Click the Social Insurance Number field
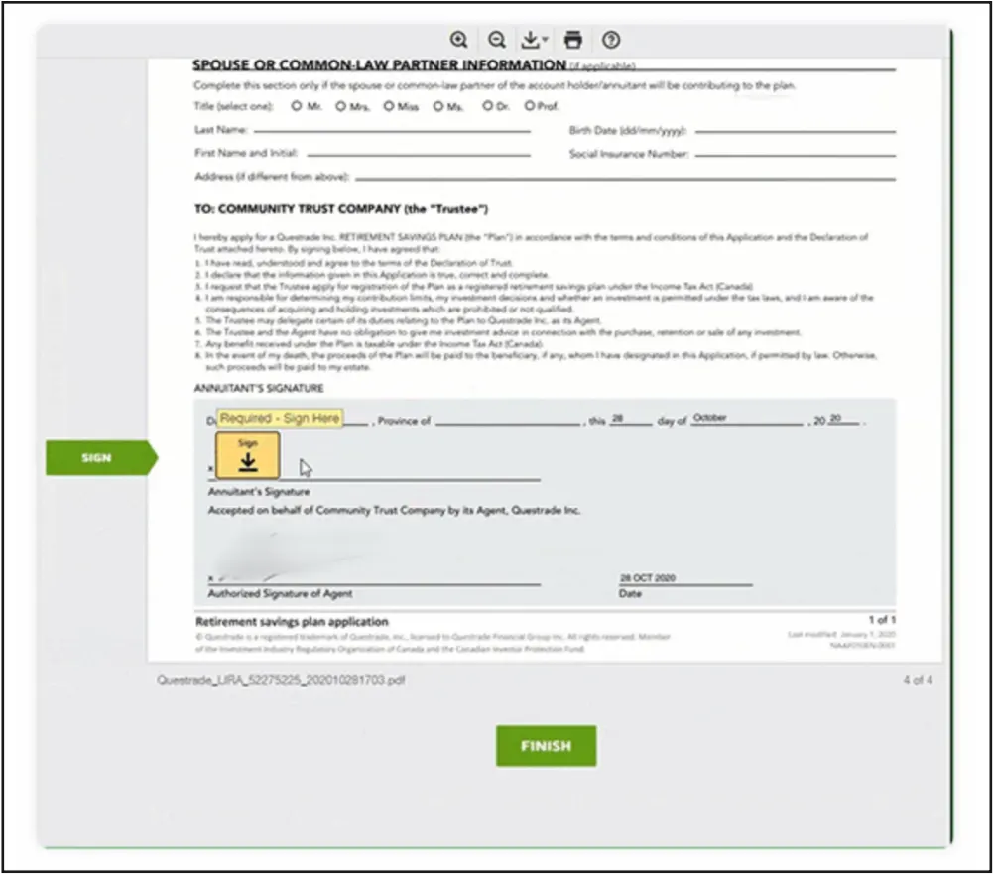The image size is (993, 874). pos(796,152)
